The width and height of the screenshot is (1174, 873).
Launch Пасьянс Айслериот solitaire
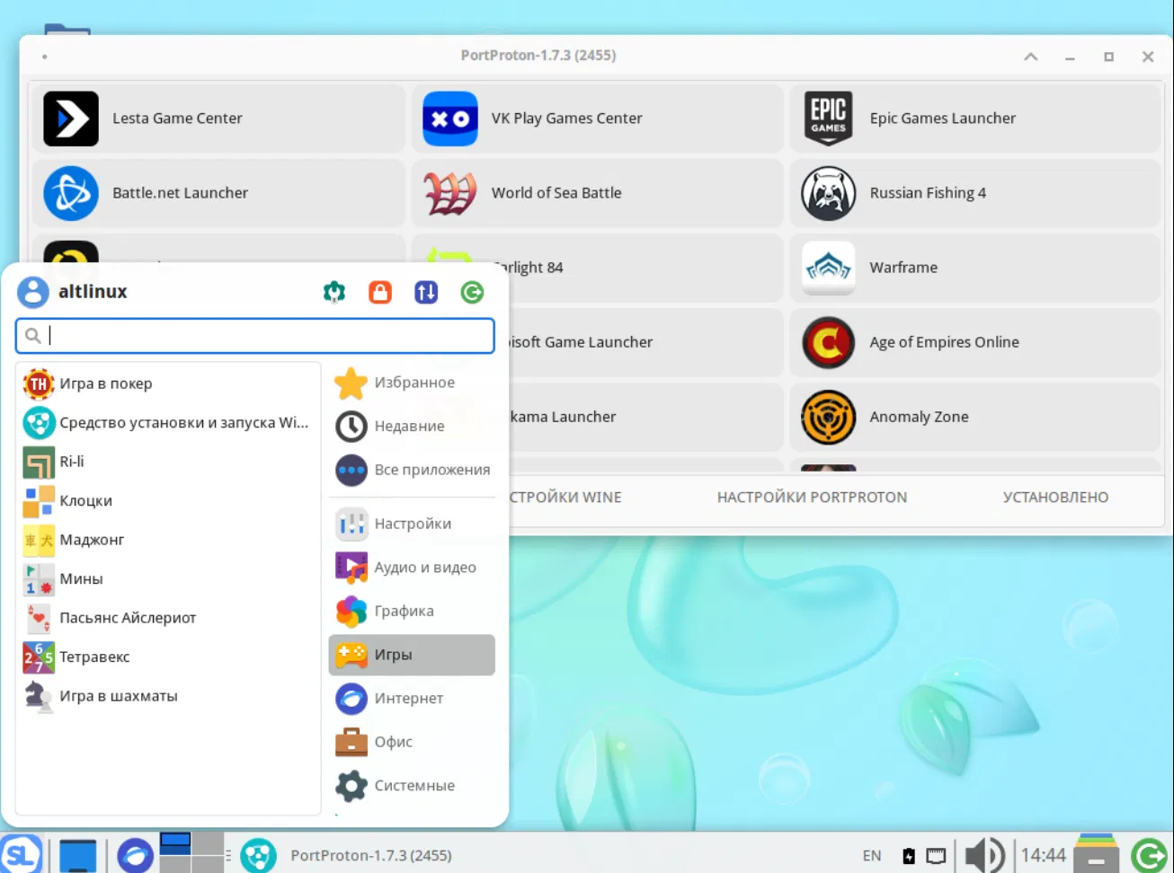pos(168,618)
